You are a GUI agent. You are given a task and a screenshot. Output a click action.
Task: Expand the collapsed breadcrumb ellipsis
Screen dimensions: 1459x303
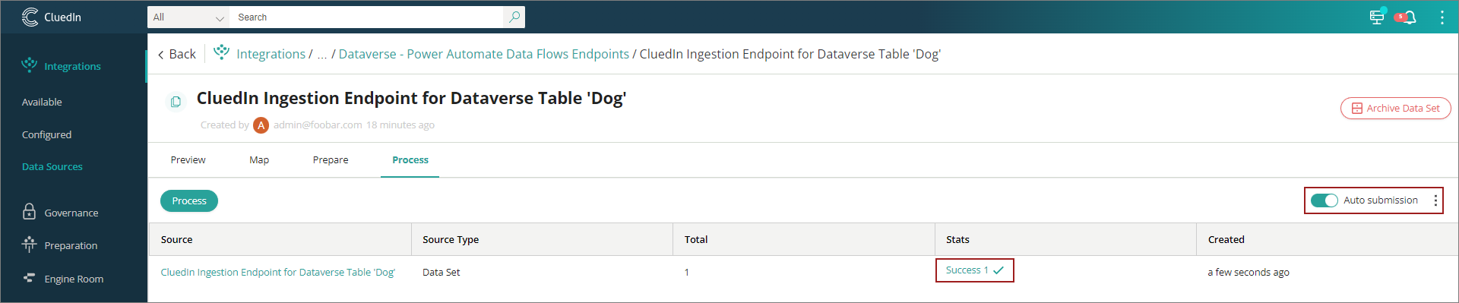coord(322,54)
